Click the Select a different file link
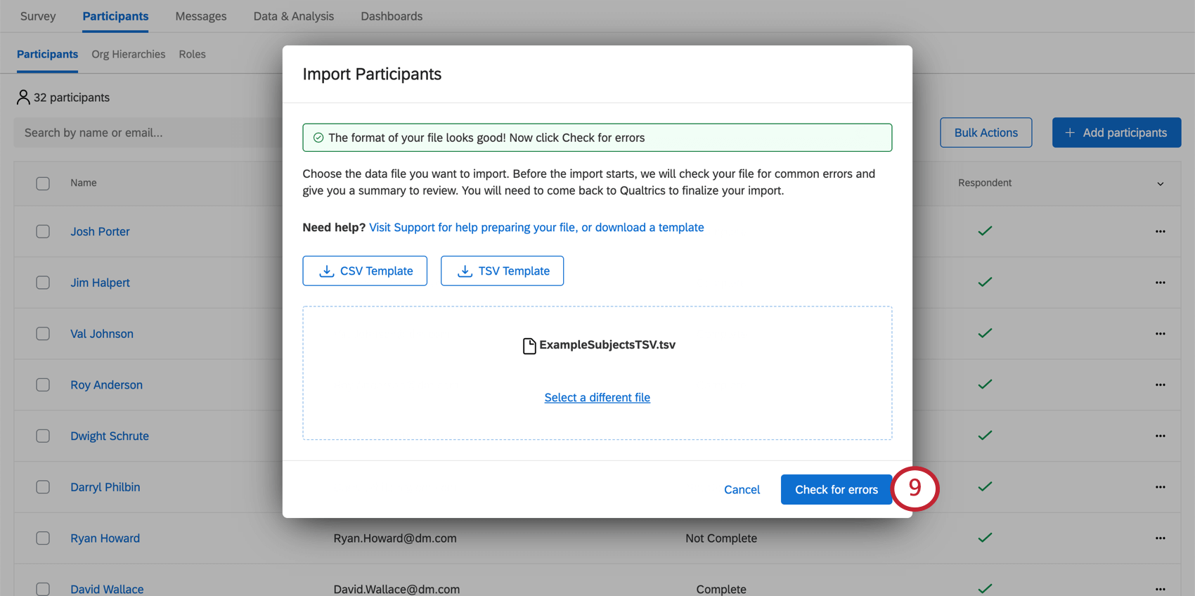Viewport: 1195px width, 596px height. [x=597, y=398]
